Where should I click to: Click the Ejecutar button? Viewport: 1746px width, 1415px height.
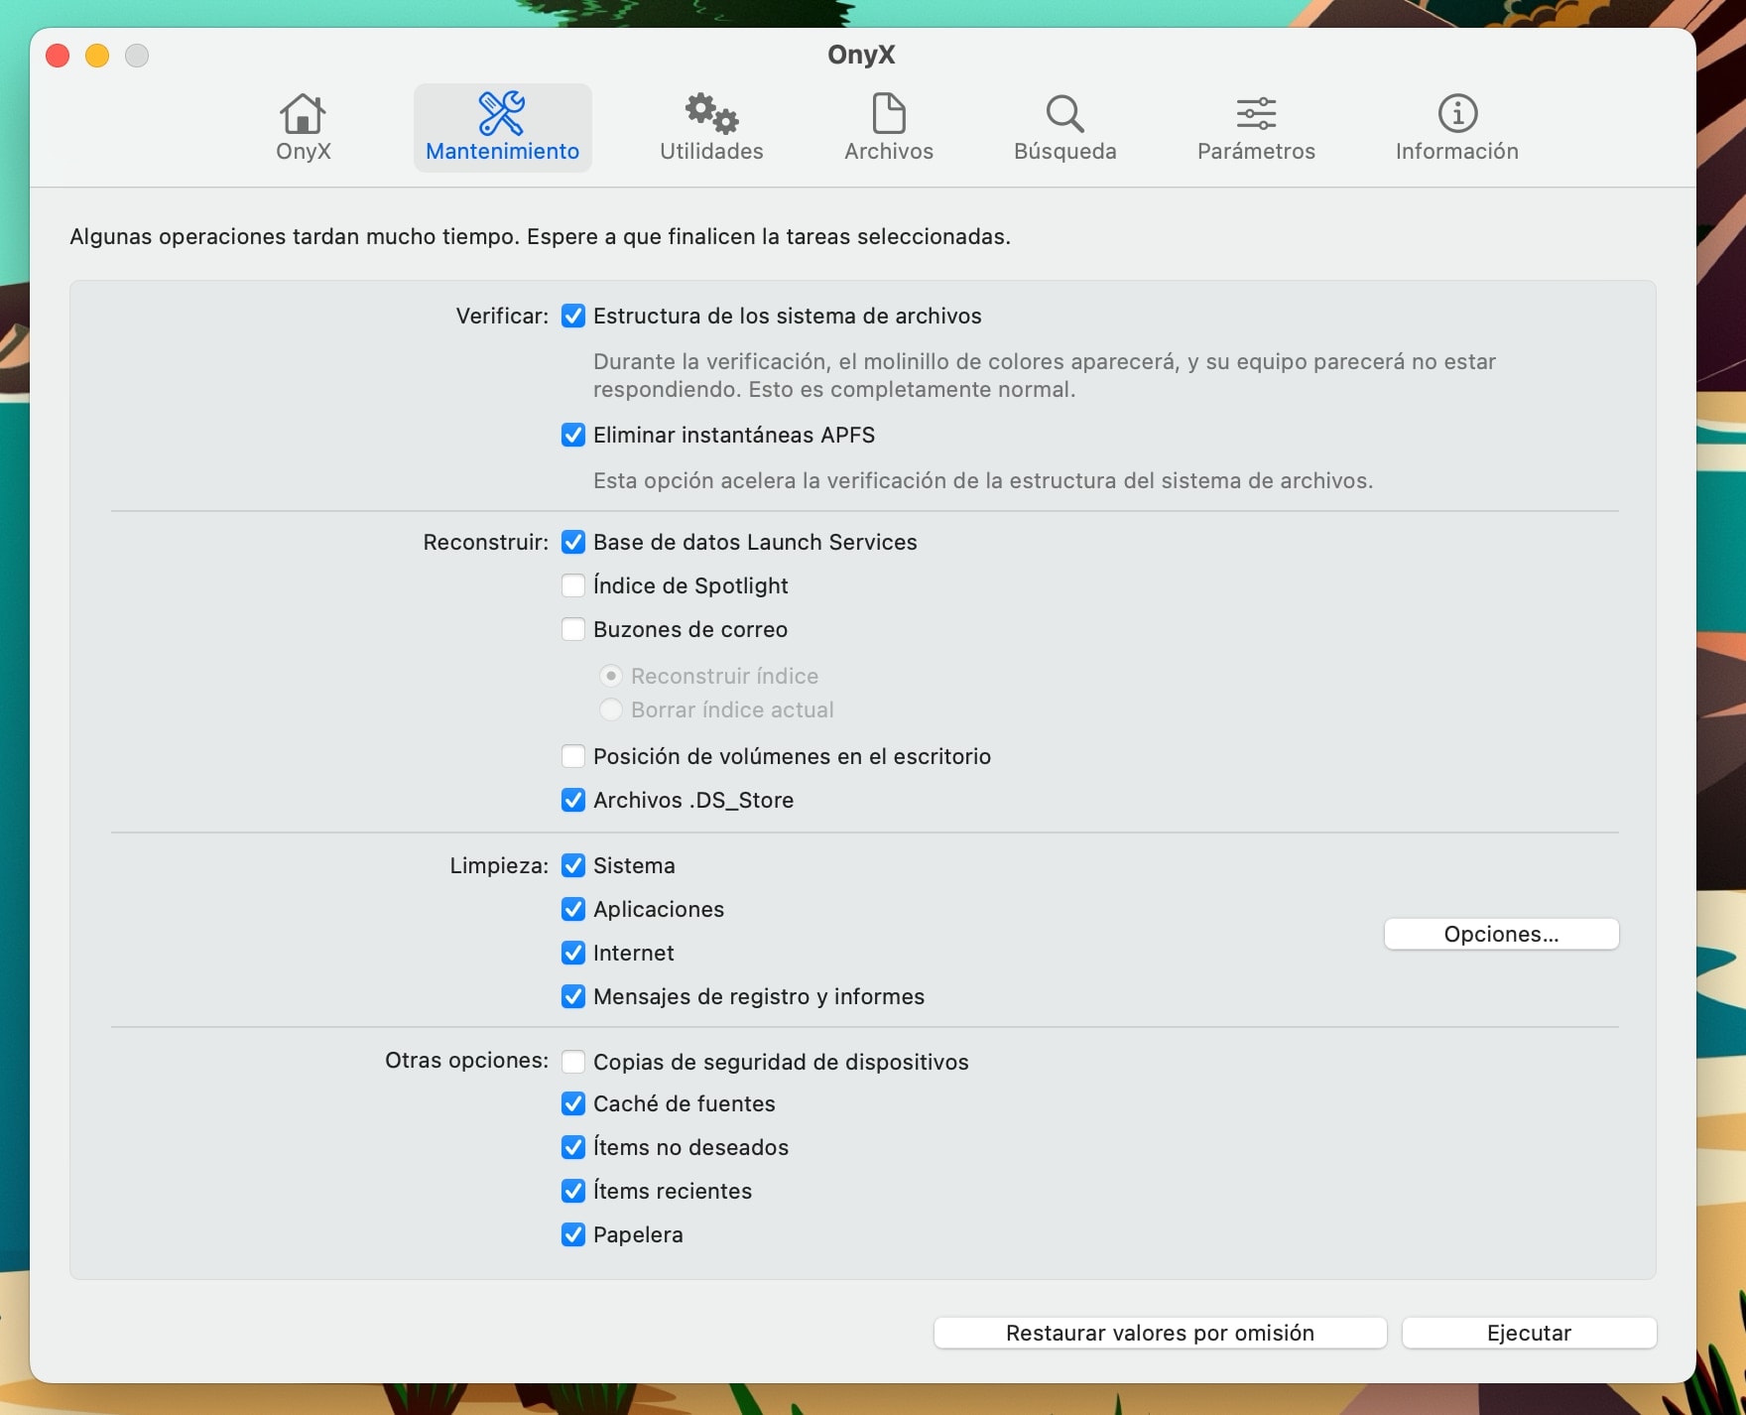[1529, 1333]
